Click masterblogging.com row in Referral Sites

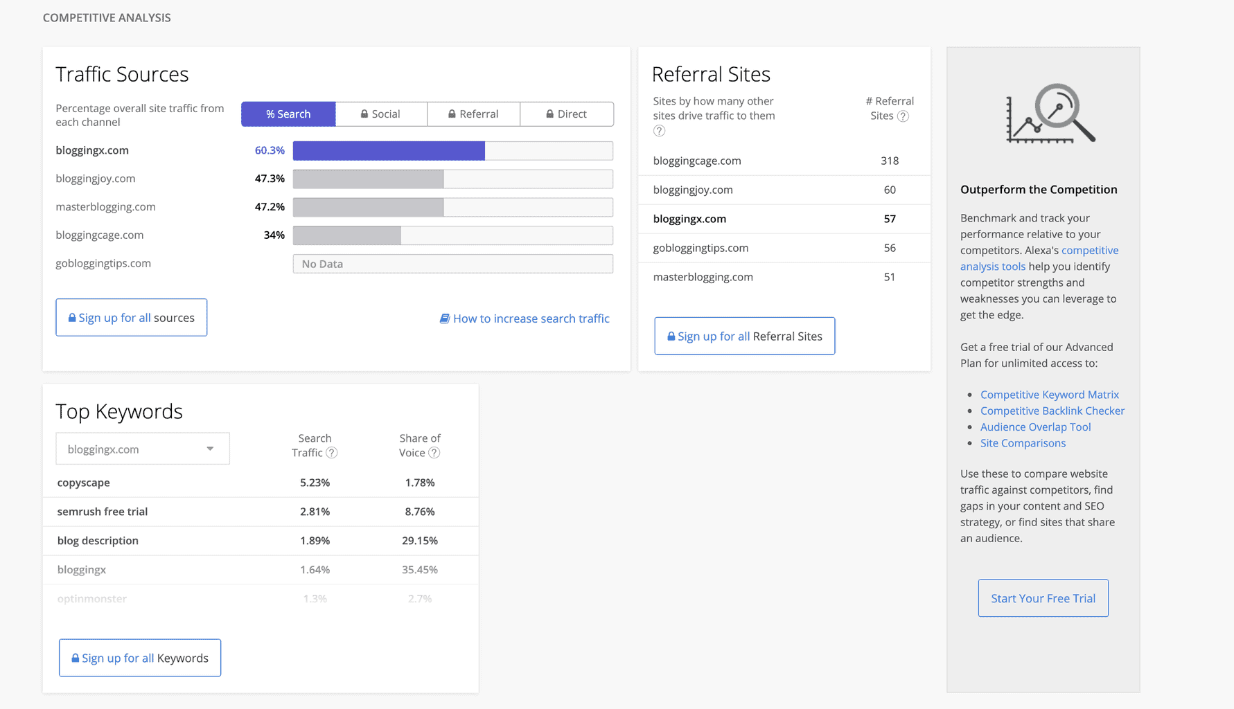[x=784, y=277]
